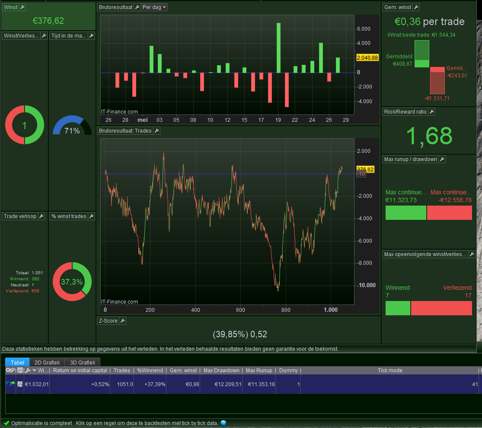482x428 pixels.
Task: Click the €1.032,01 cell in results row
Action: [37, 384]
